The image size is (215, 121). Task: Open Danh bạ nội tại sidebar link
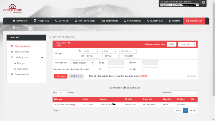tap(22, 74)
